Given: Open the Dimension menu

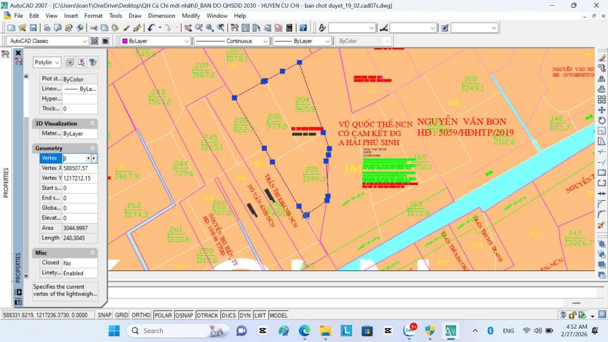Looking at the screenshot, I should pos(161,15).
